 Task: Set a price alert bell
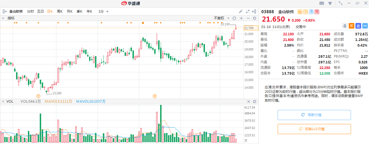click(x=344, y=26)
